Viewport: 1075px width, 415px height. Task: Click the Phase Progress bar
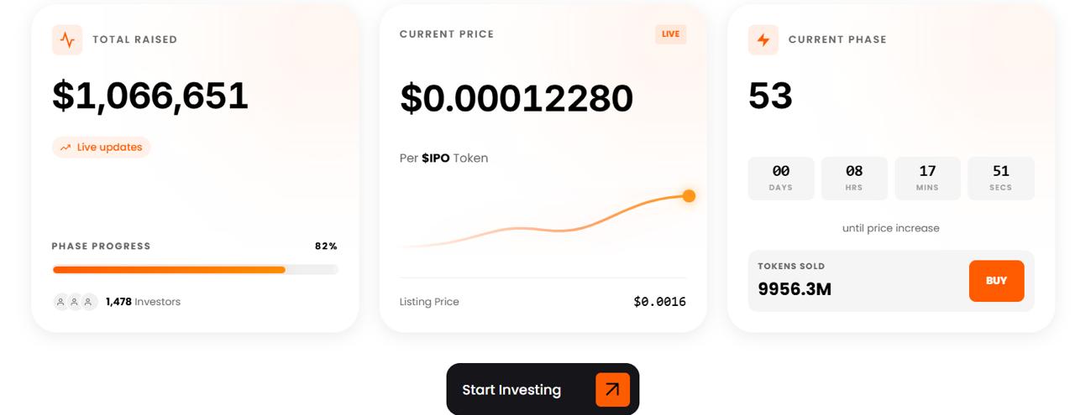point(195,269)
